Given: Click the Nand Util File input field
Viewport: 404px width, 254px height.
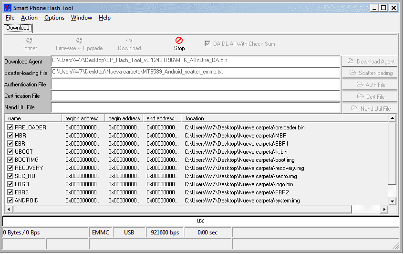Looking at the screenshot, I should pyautogui.click(x=195, y=107).
